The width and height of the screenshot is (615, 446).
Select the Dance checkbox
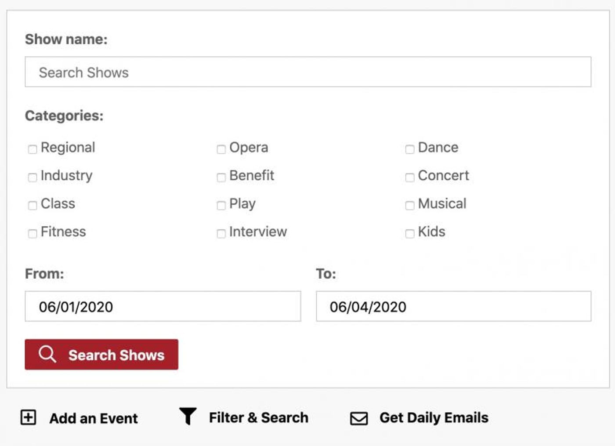410,149
